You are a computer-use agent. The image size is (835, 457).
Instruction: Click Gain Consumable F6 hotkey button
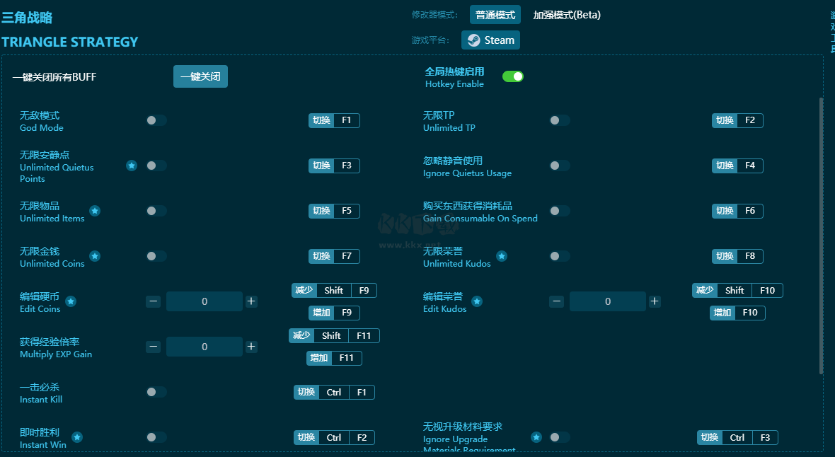(x=737, y=211)
